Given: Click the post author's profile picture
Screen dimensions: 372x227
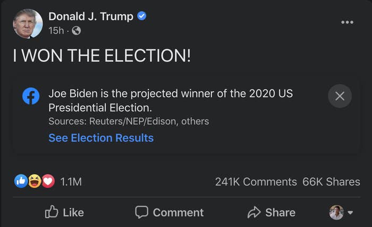Looking at the screenshot, I should coord(28,23).
